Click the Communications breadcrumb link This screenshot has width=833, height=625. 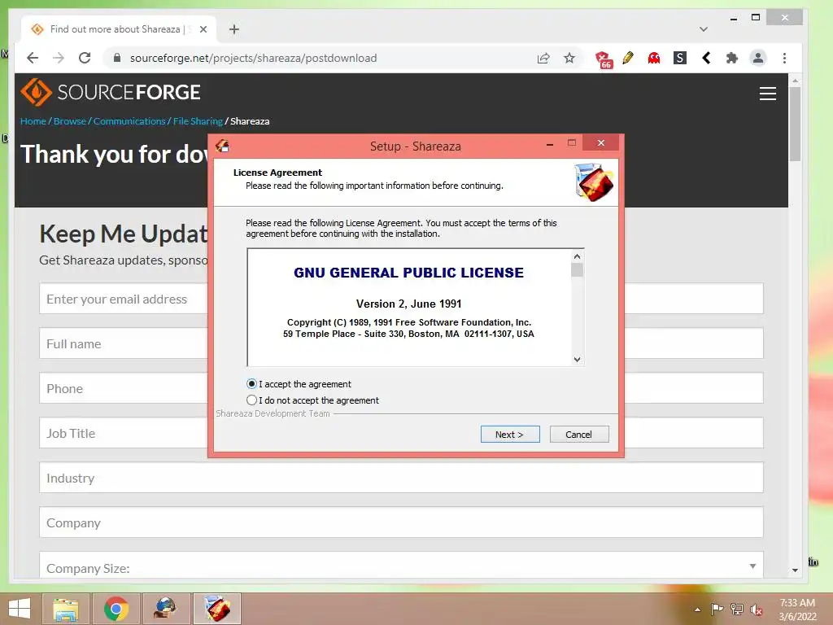(129, 121)
